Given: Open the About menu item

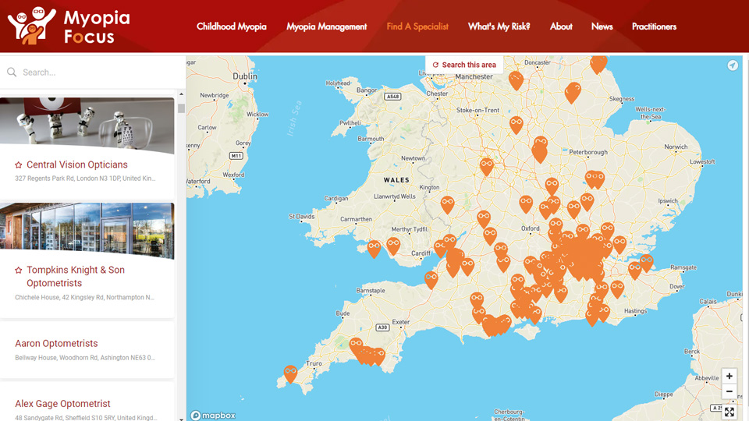Looking at the screenshot, I should tap(561, 27).
